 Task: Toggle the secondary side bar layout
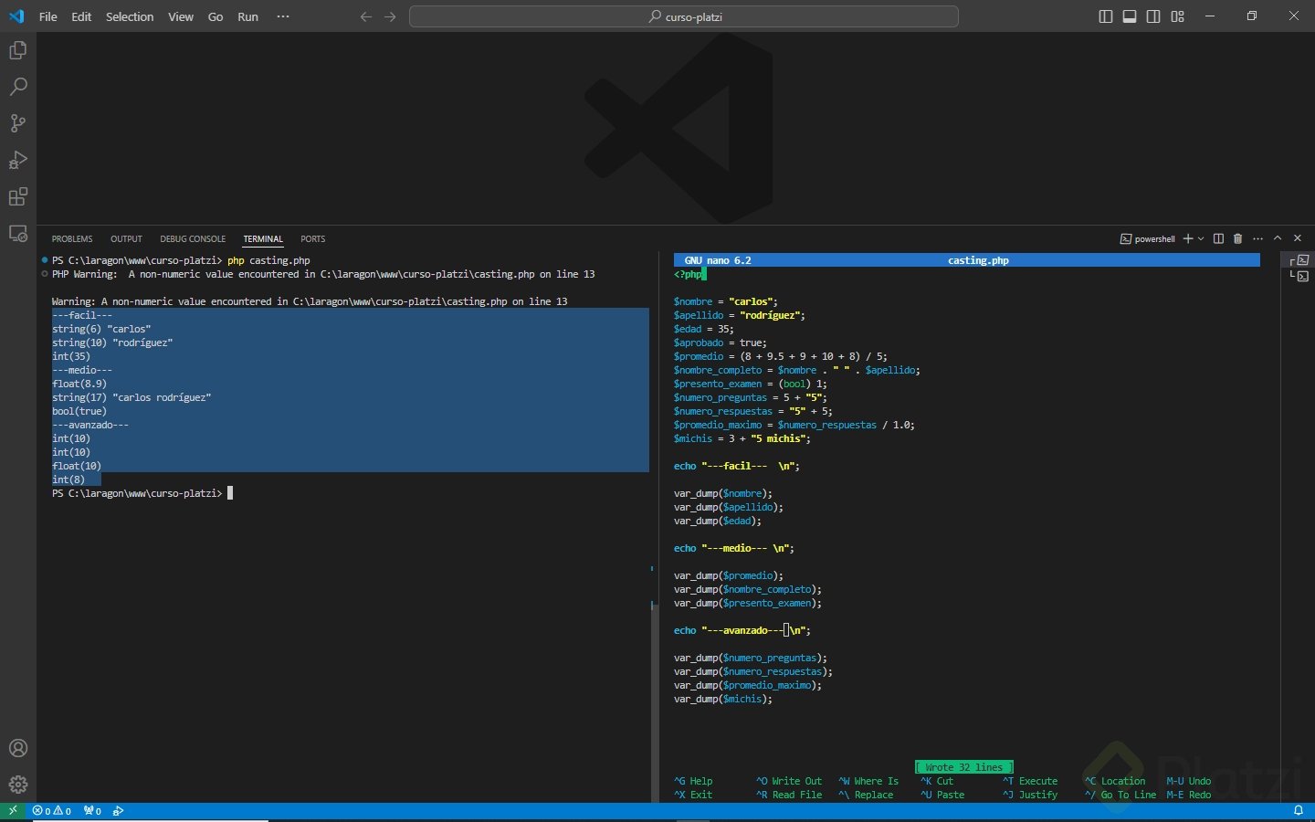click(1153, 16)
